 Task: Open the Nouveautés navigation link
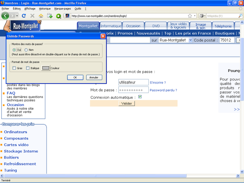click(x=148, y=33)
